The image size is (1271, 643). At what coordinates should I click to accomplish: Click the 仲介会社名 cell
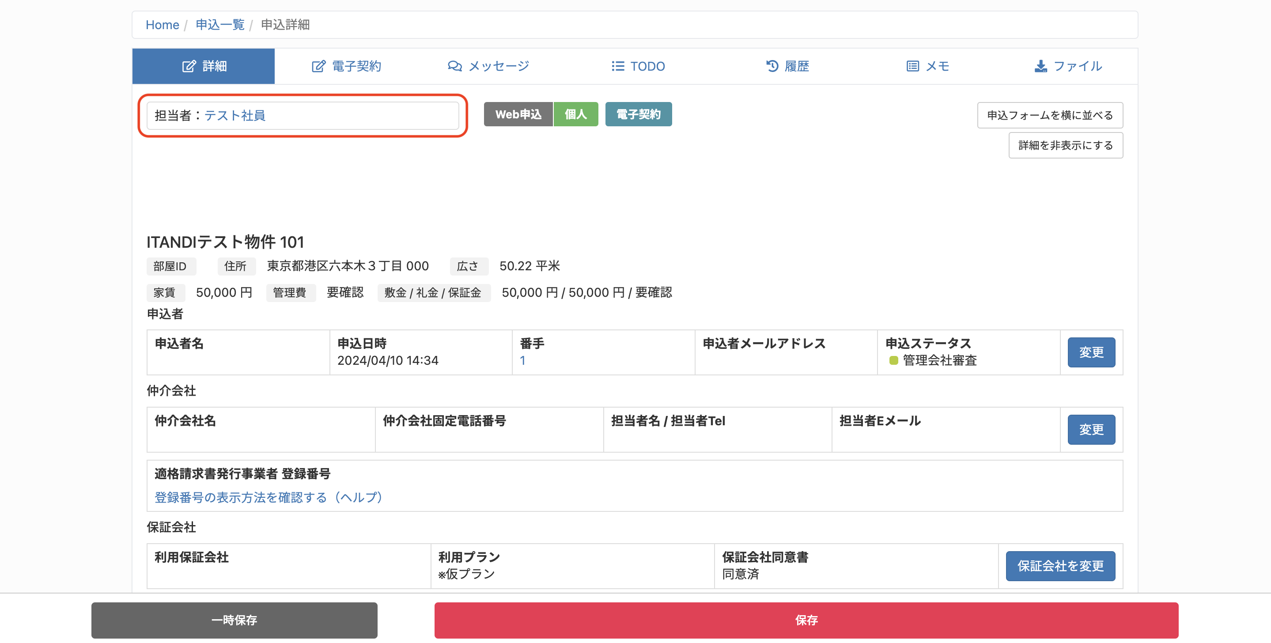click(x=261, y=430)
